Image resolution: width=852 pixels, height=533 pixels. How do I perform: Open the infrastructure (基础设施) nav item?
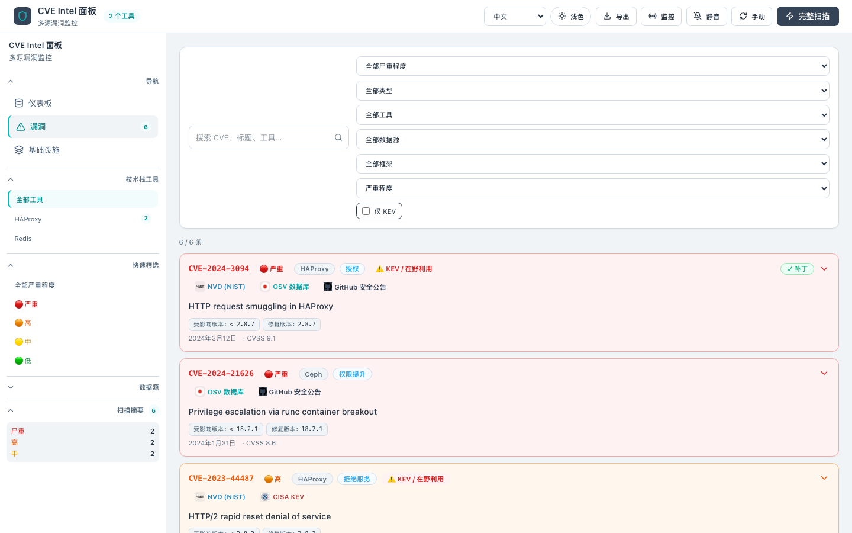(83, 150)
